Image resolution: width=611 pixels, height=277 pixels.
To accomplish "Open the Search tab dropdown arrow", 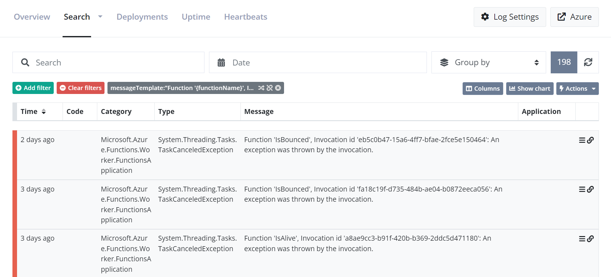I will click(100, 16).
